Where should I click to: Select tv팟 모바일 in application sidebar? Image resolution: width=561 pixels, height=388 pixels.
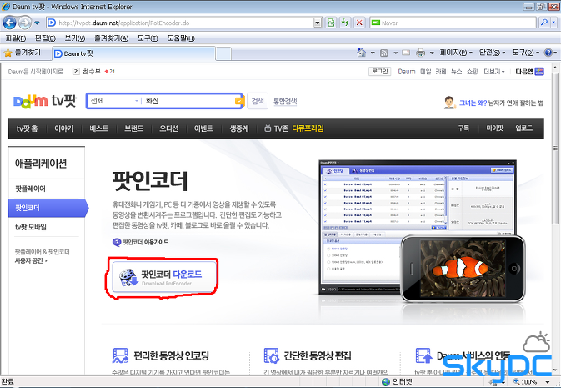[x=31, y=227]
